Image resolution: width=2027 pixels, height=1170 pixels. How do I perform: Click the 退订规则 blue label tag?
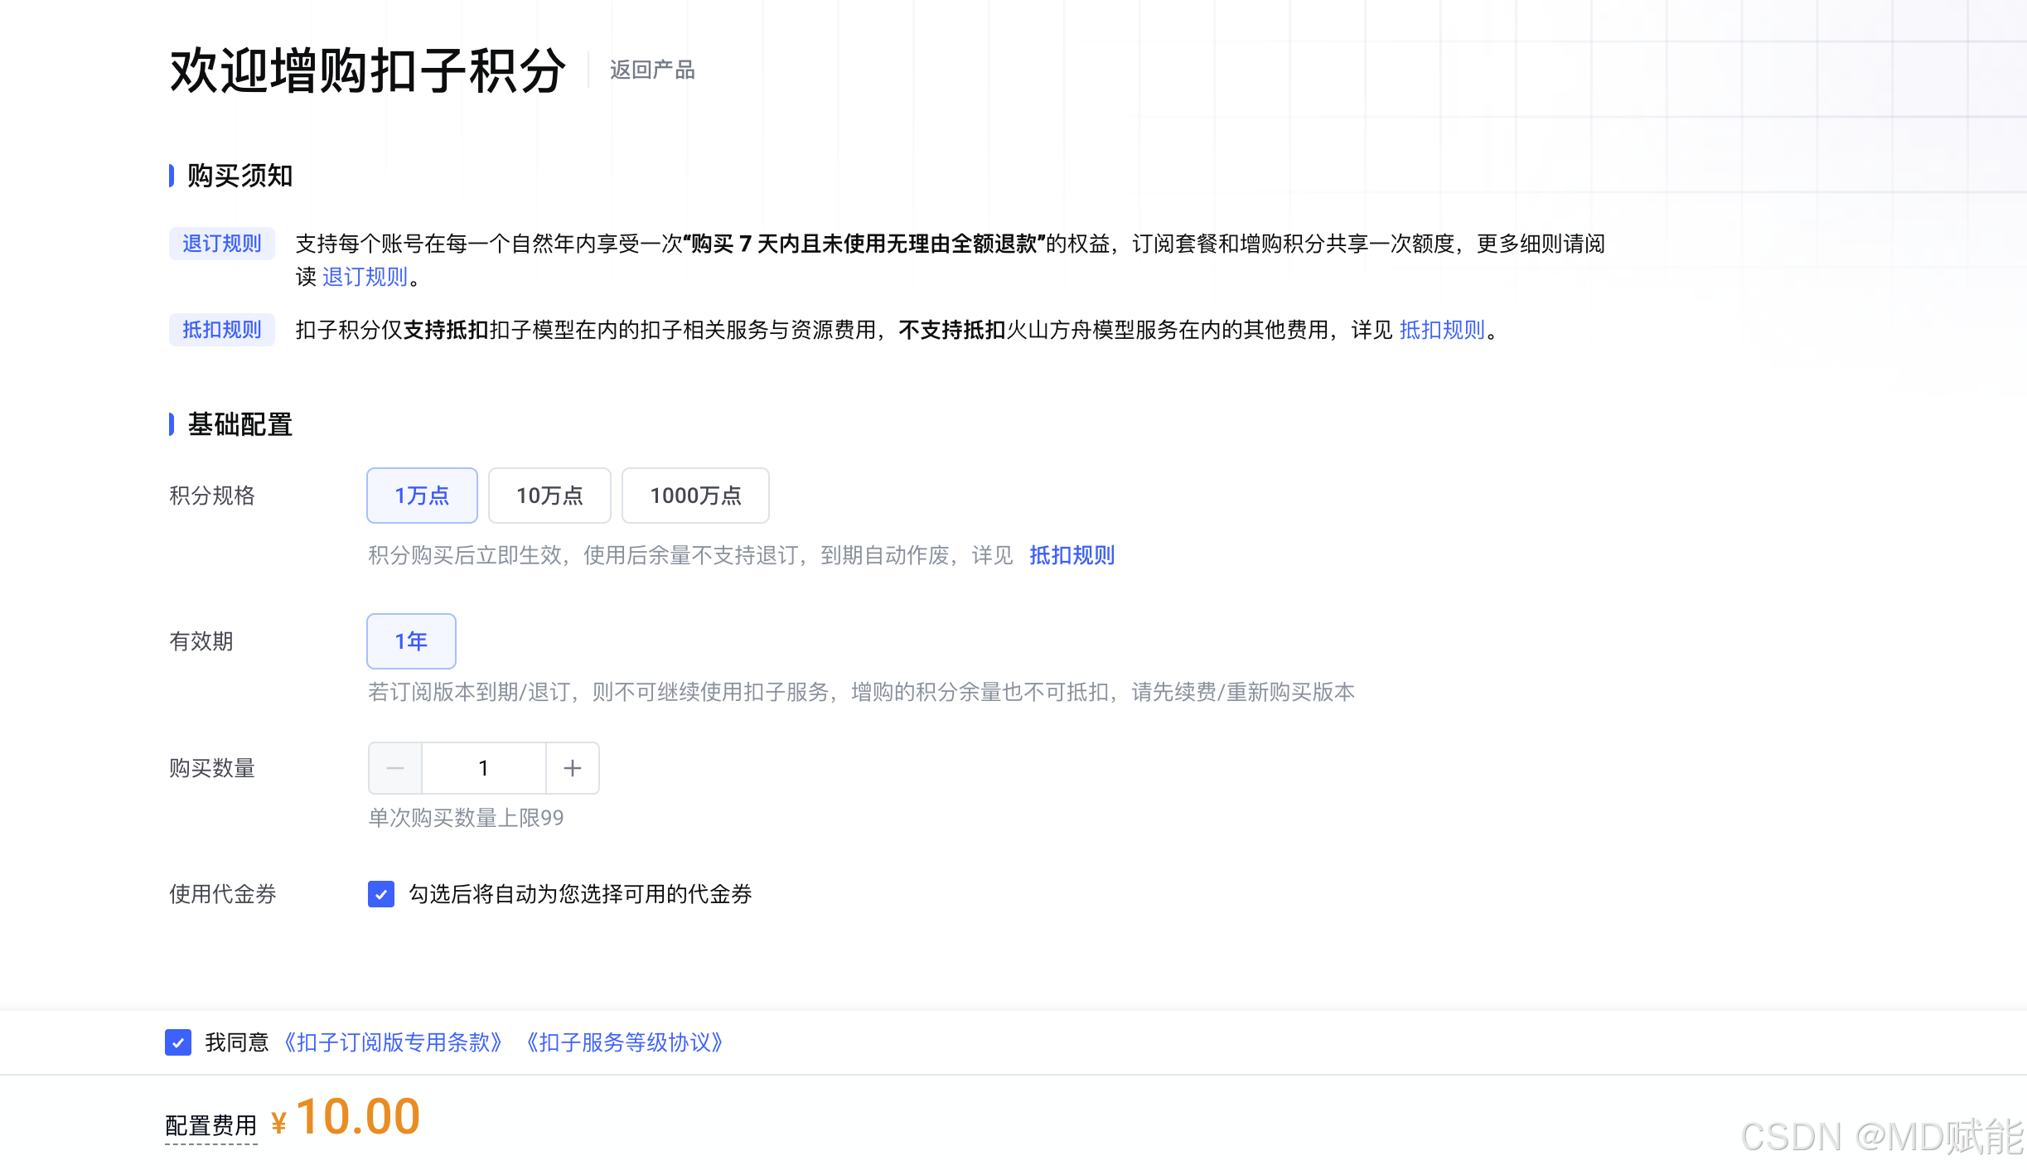click(221, 243)
